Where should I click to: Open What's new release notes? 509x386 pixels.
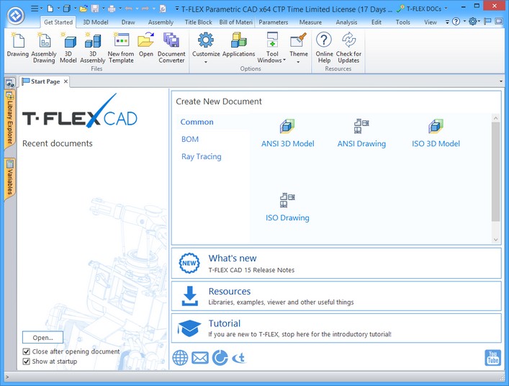coord(336,264)
